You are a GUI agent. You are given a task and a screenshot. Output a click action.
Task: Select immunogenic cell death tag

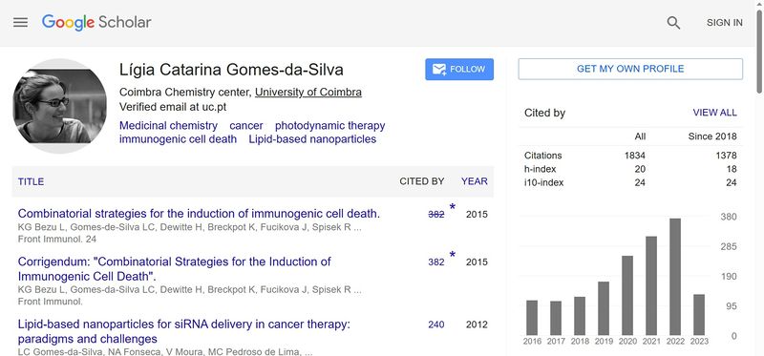point(178,139)
